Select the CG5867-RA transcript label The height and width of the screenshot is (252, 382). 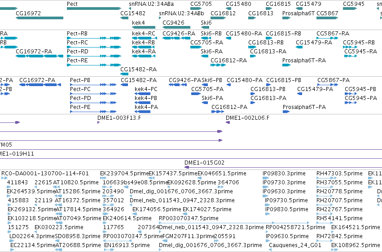333,33
